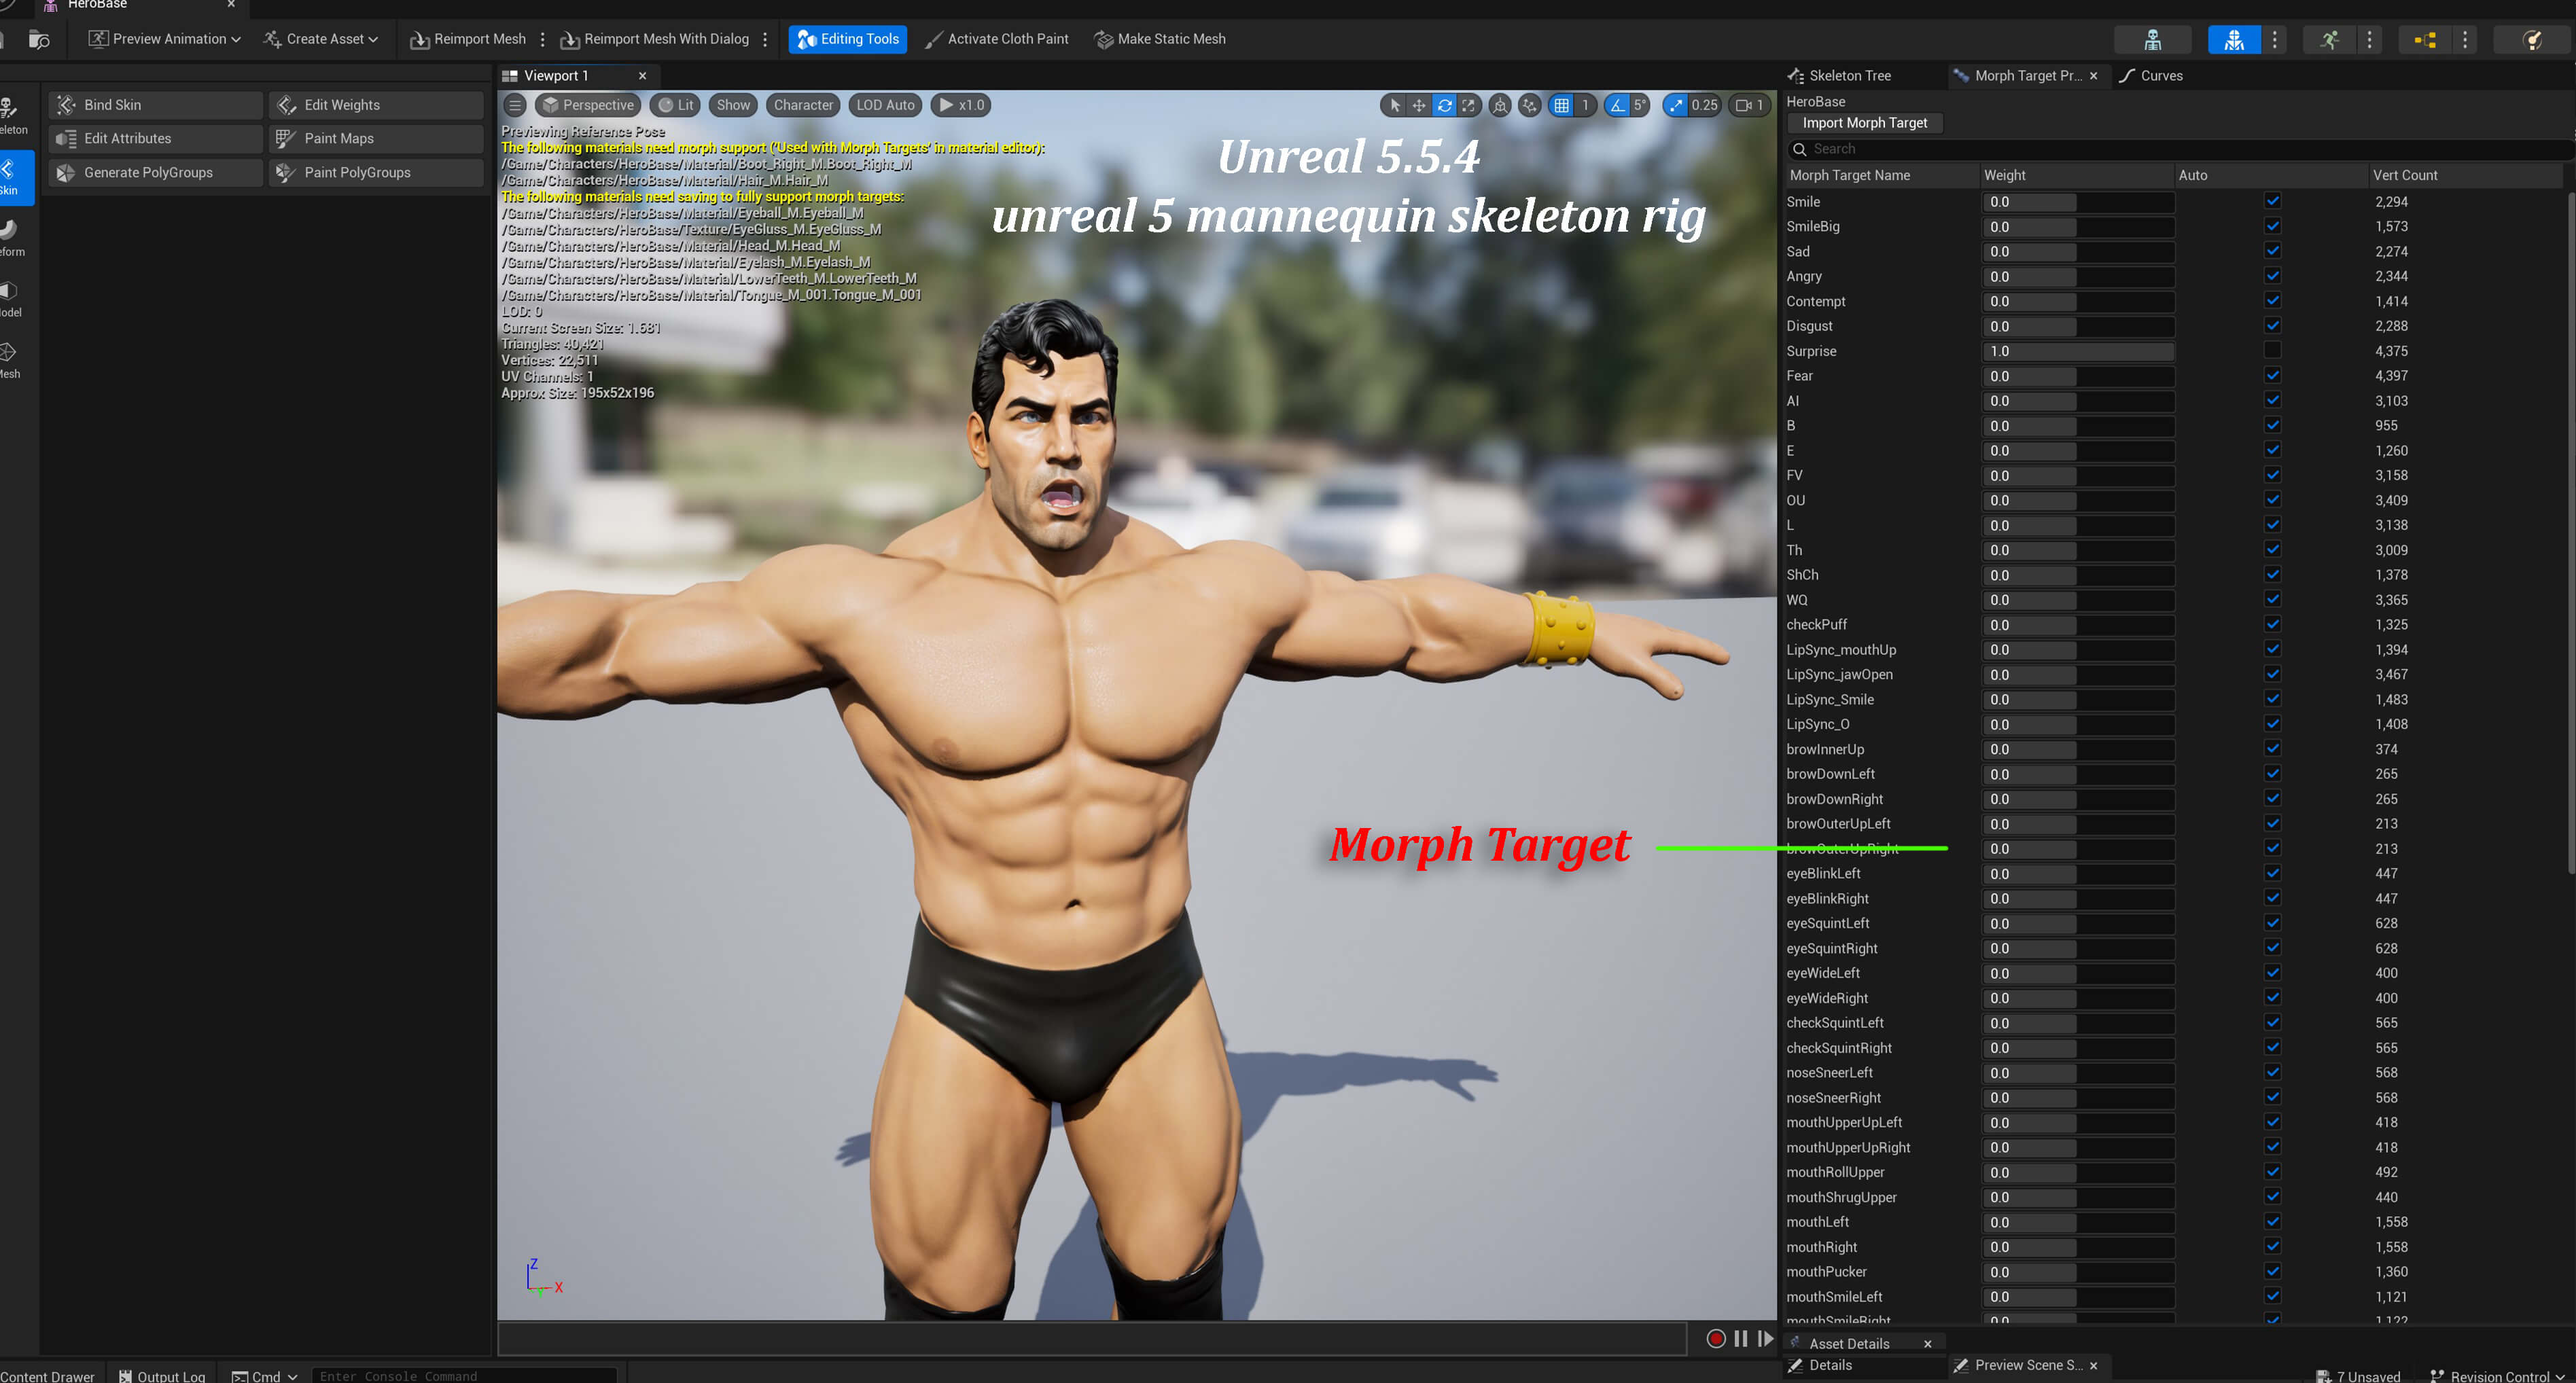Switch to the Skeleton tools category

point(13,117)
